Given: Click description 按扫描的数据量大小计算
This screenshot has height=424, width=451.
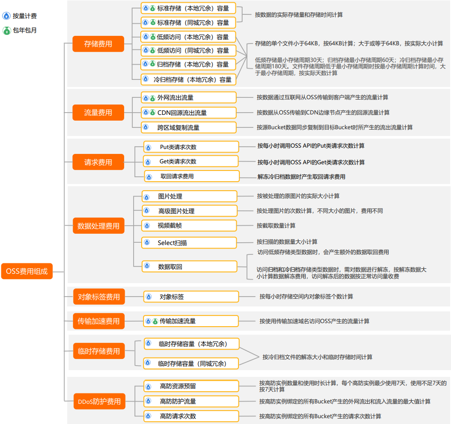Looking at the screenshot, I should (287, 242).
